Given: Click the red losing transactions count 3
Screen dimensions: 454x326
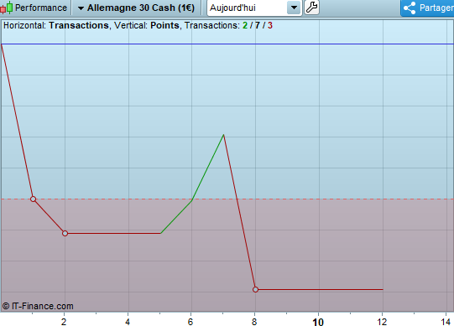Looking at the screenshot, I should (270, 25).
